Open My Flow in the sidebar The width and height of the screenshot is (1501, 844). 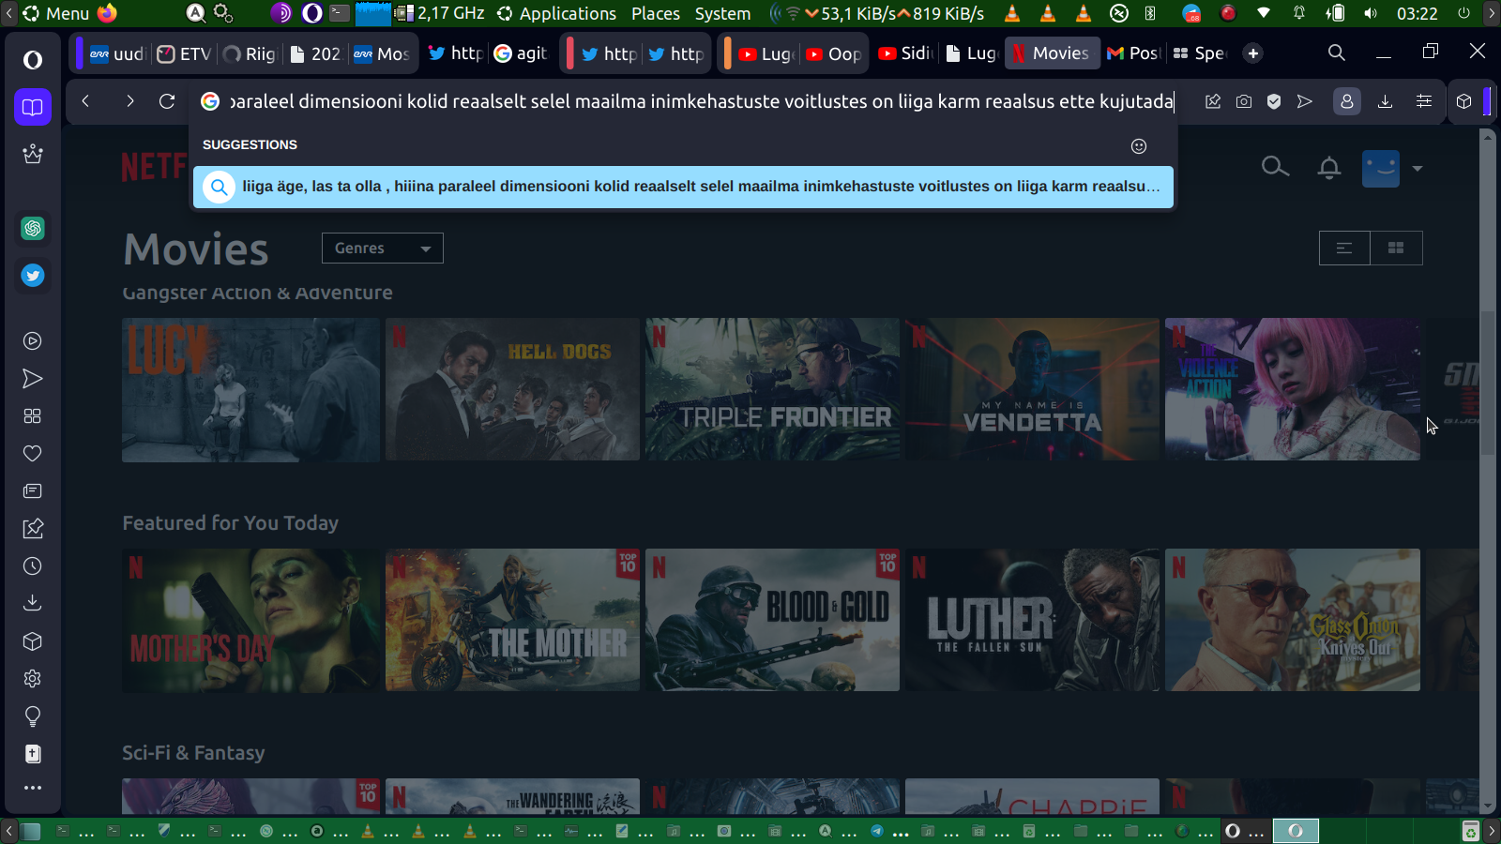pyautogui.click(x=33, y=379)
